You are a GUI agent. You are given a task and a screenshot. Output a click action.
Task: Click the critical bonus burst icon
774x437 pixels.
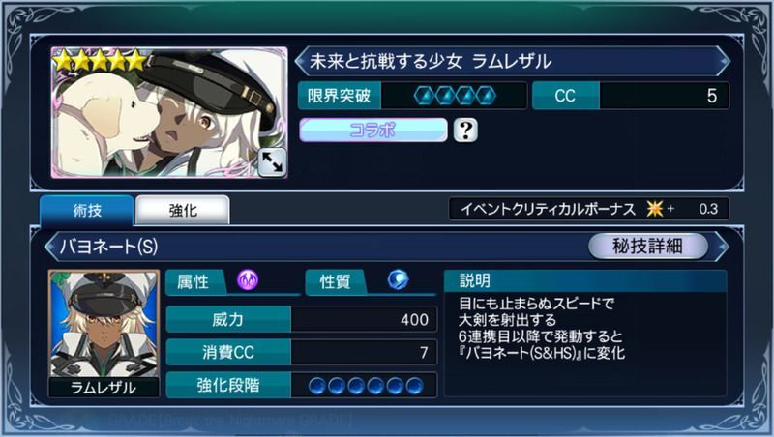point(655,209)
